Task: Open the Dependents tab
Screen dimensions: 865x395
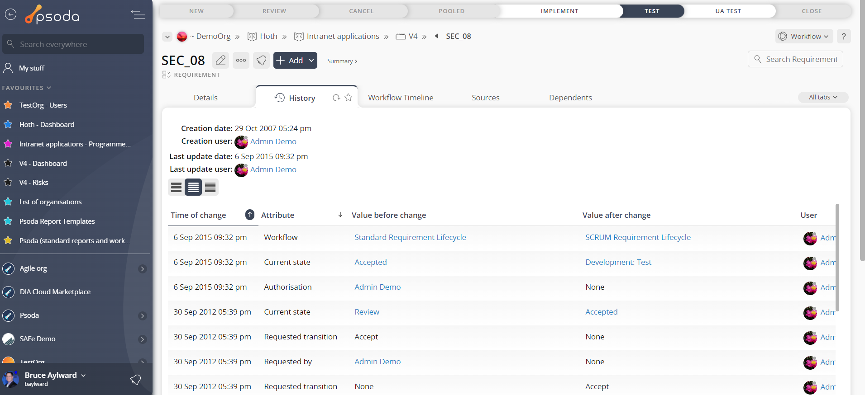Action: [570, 98]
